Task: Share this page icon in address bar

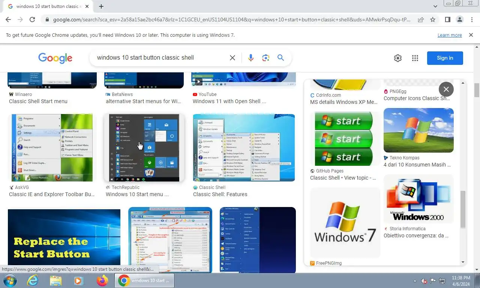Action: 421,19
